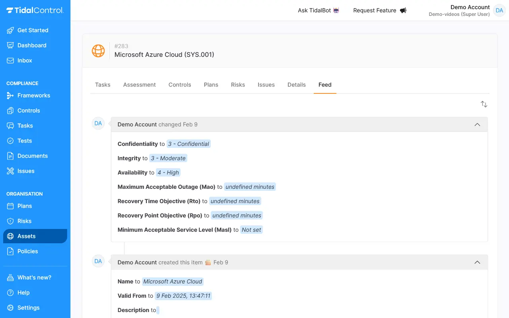Open the Demo Account user menu
The height and width of the screenshot is (318, 509).
[x=467, y=10]
